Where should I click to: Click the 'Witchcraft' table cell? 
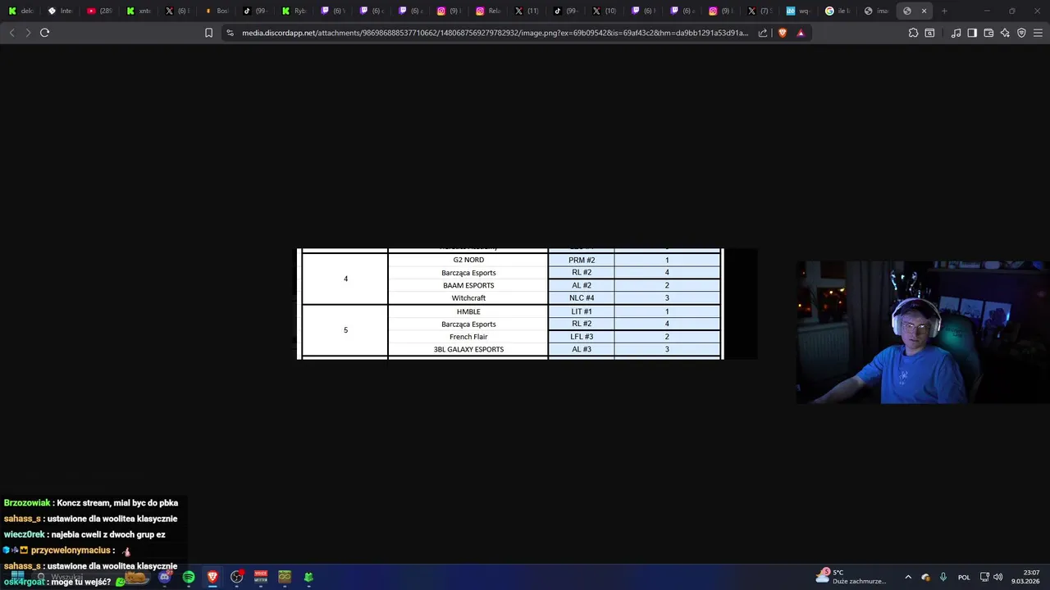click(x=468, y=298)
